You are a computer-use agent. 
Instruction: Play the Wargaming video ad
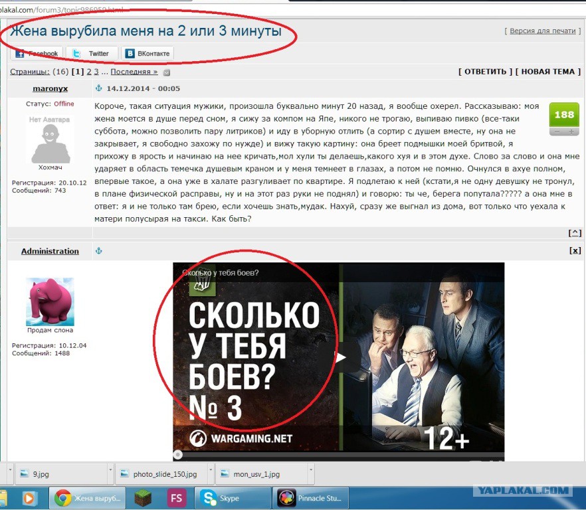pos(340,357)
